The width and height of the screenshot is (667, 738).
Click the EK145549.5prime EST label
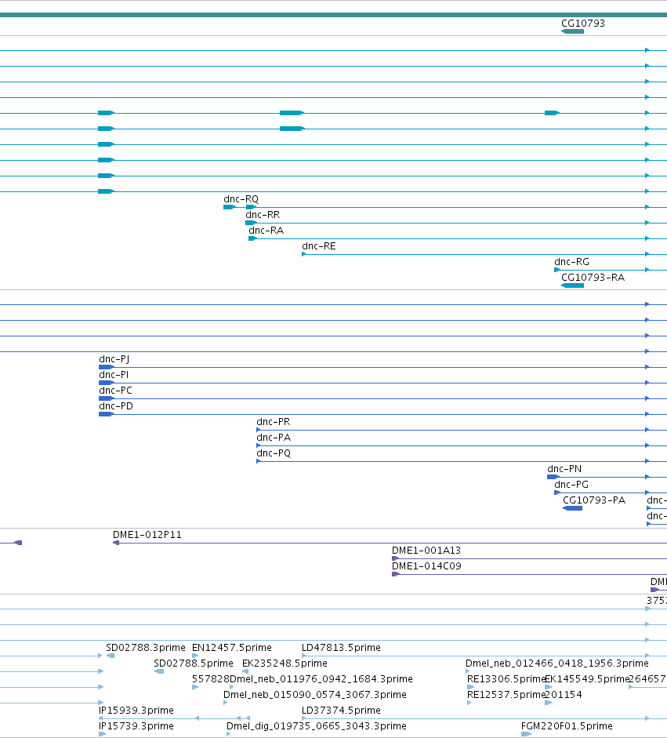[x=586, y=679]
